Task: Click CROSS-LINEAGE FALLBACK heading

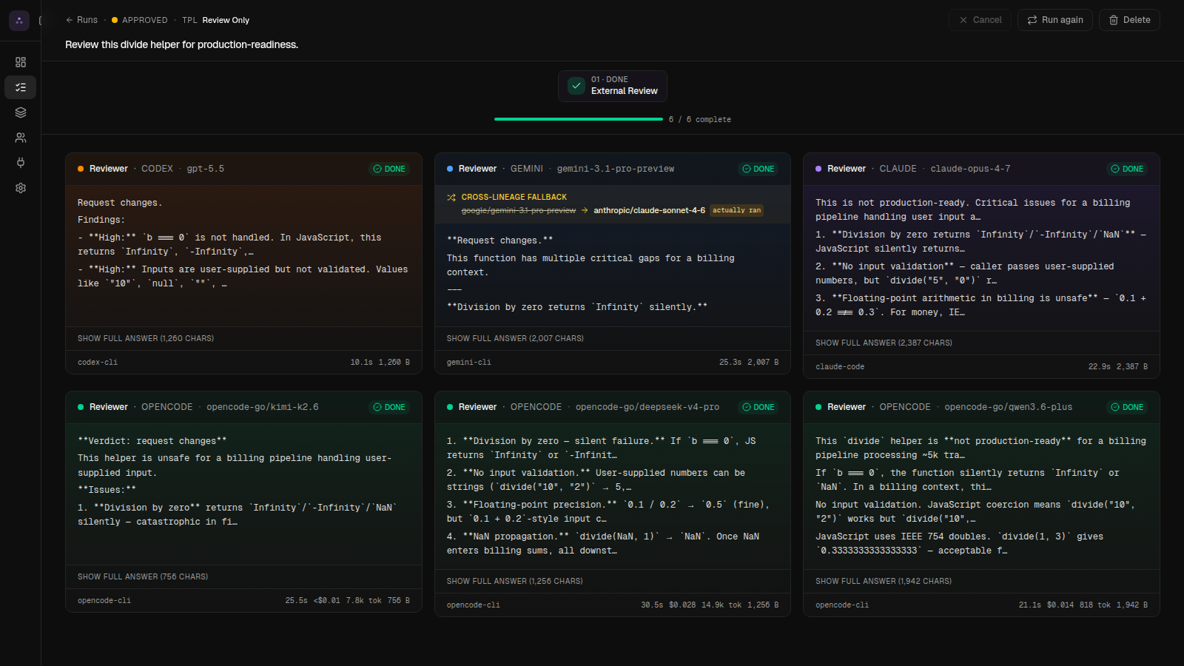Action: [x=514, y=198]
